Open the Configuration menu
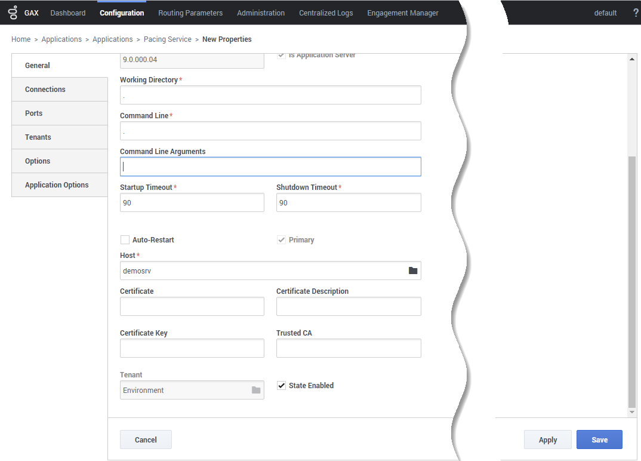 [x=122, y=13]
